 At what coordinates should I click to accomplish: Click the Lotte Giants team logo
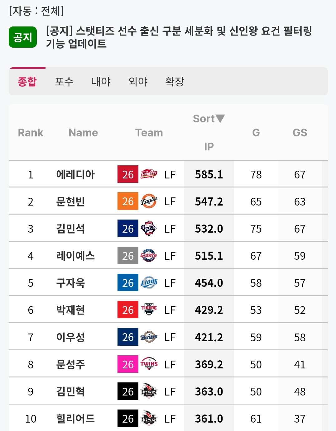click(149, 255)
